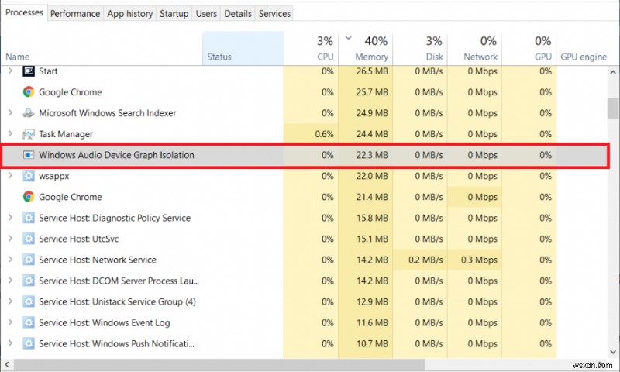This screenshot has height=372, width=620.
Task: Open the Services tab
Action: (274, 14)
